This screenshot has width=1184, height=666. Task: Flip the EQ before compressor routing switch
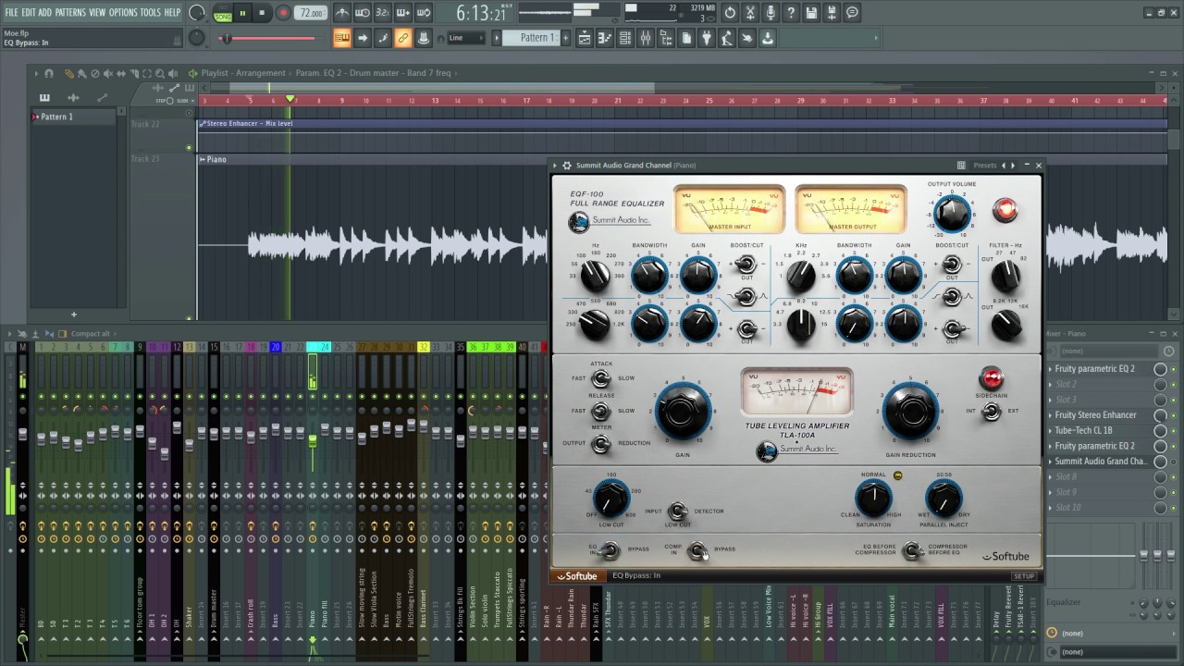912,551
